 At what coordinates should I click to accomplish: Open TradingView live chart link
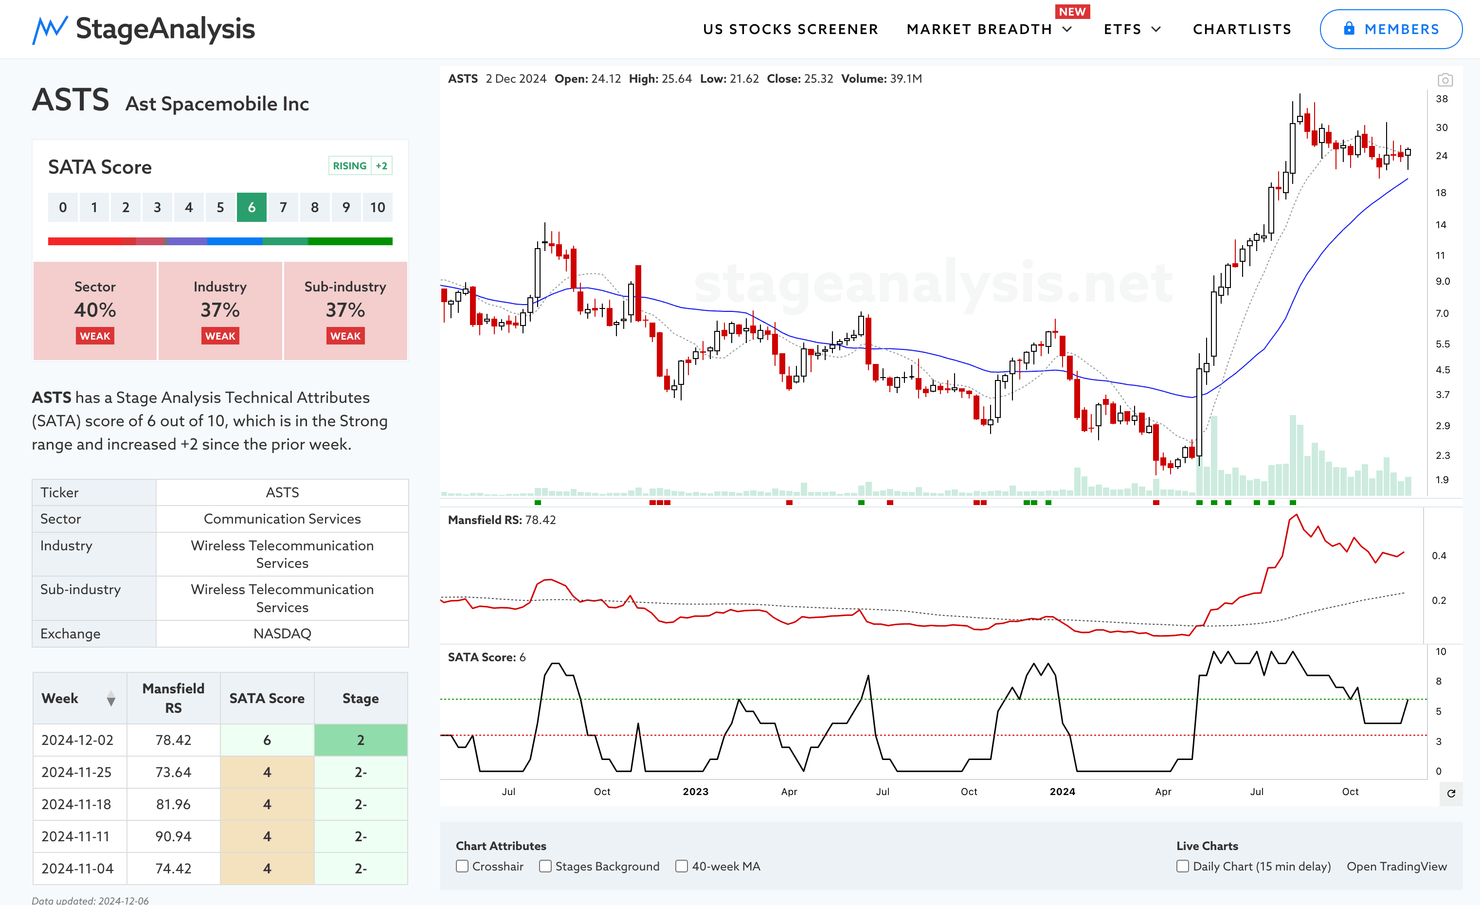pos(1396,866)
